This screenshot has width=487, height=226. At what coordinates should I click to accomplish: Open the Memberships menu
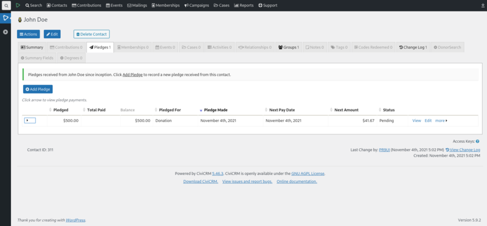click(166, 5)
